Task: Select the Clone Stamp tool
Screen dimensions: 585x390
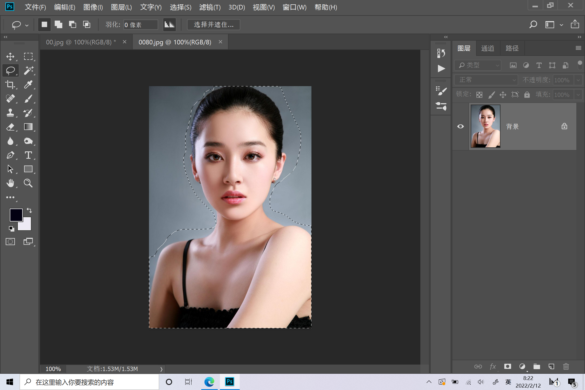Action: [10, 113]
